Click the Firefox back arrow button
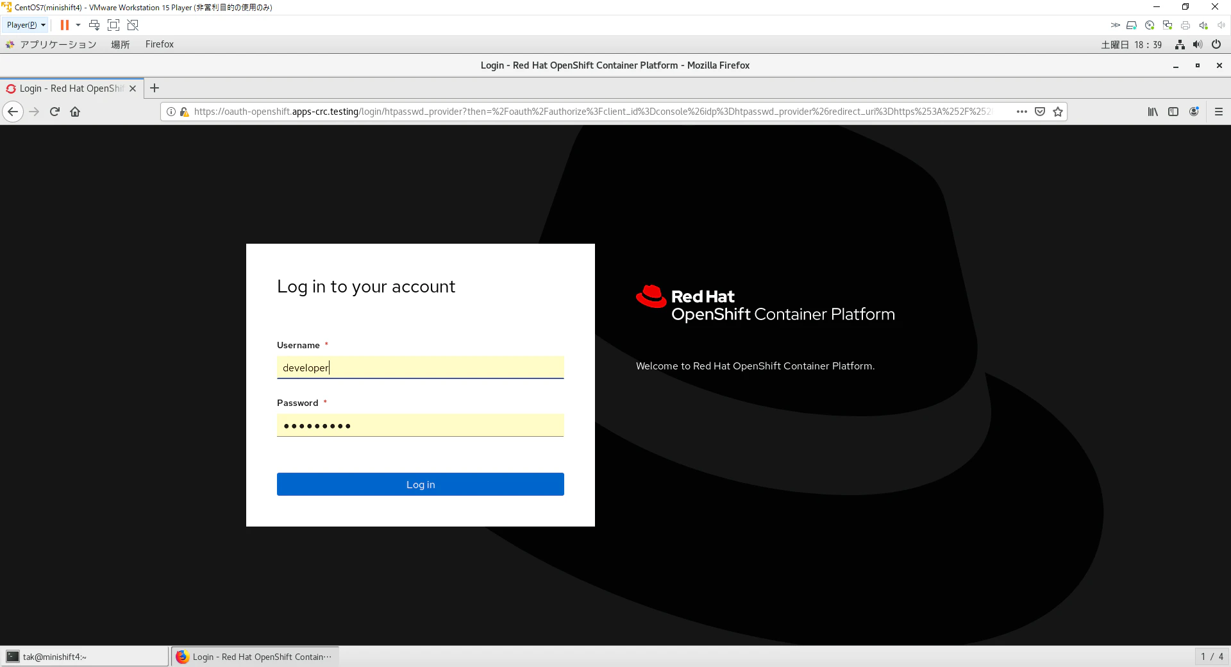 (13, 112)
